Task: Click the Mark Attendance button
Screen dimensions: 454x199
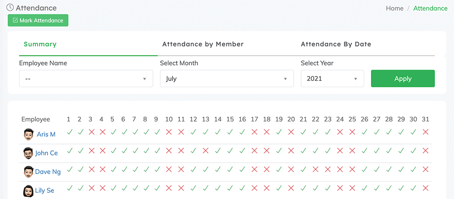Action: point(38,20)
